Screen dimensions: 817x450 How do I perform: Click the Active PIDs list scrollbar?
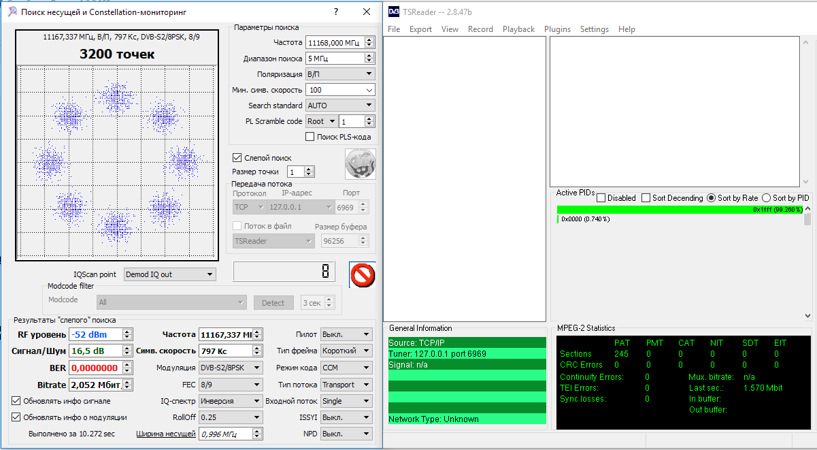point(808,262)
